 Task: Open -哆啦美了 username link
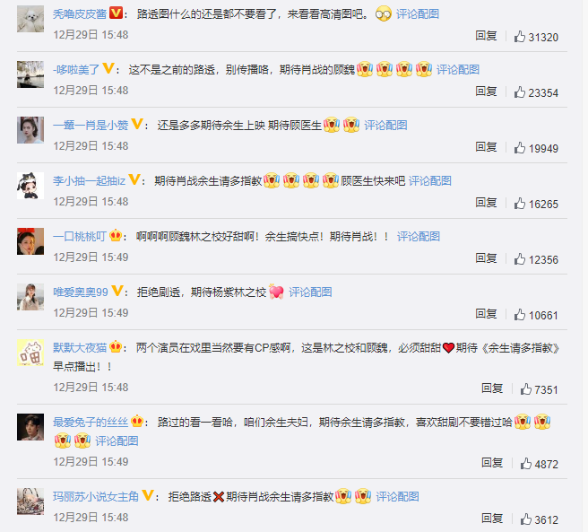76,69
